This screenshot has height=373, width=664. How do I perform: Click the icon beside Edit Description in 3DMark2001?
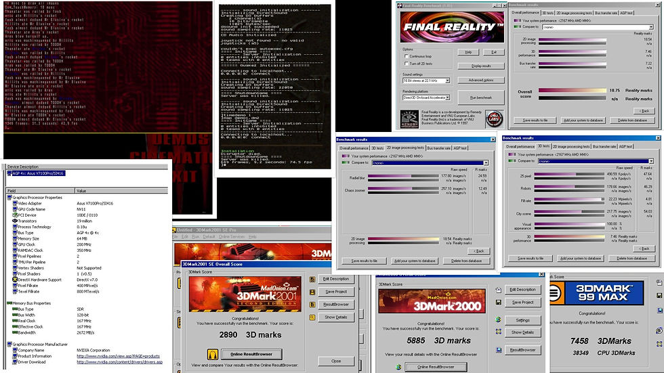coord(312,279)
